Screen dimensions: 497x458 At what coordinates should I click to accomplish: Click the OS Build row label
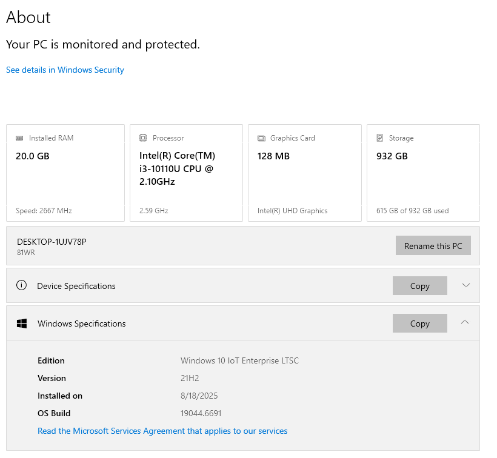(54, 413)
